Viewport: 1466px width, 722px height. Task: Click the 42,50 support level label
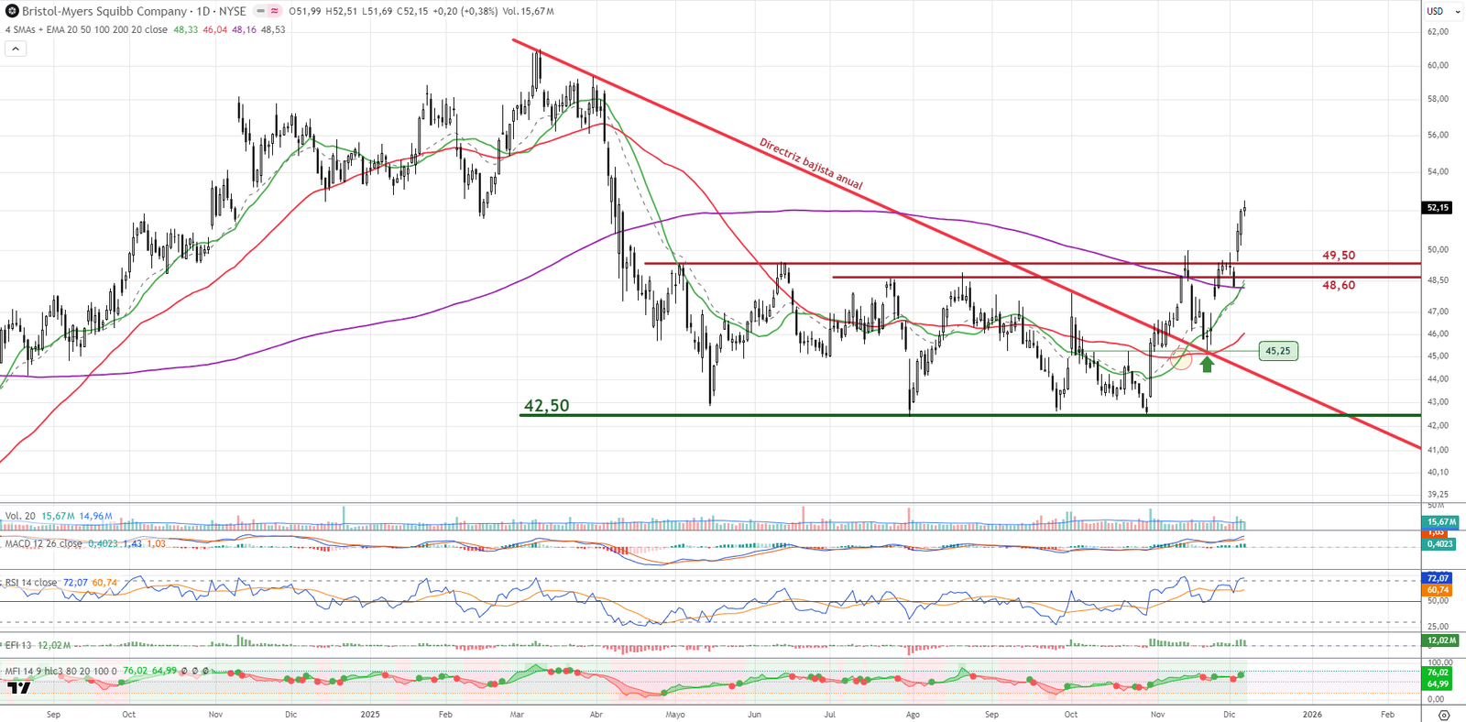coord(546,405)
